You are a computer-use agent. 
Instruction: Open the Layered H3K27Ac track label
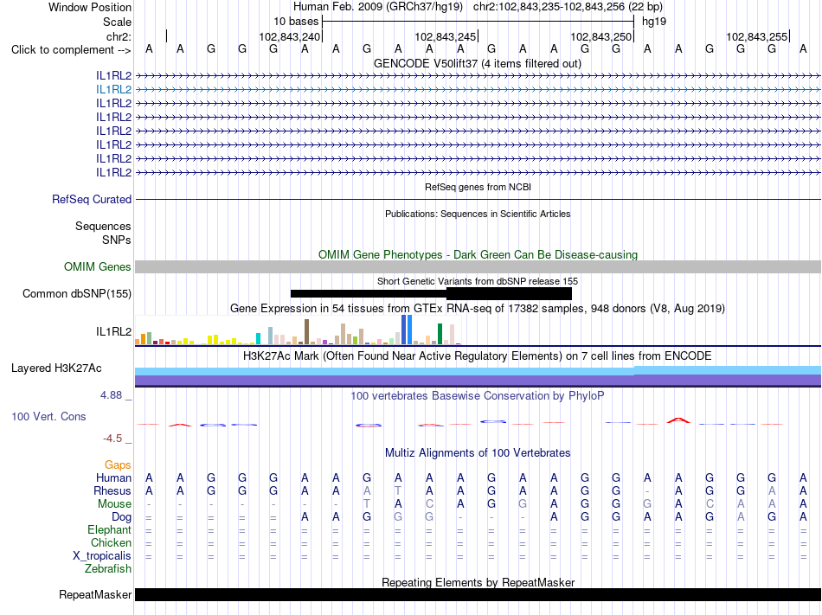click(x=56, y=368)
